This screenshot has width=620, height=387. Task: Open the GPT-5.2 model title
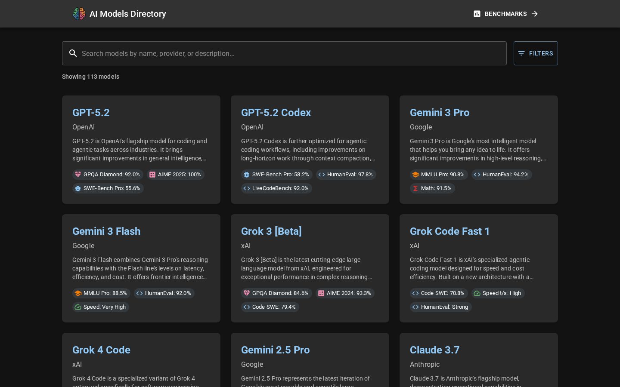click(x=91, y=113)
